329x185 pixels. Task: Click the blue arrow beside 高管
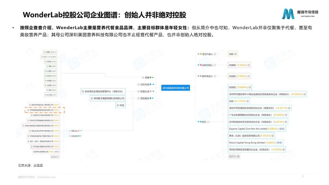[153, 78]
